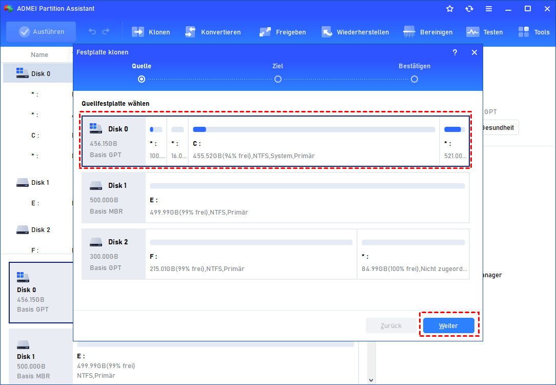Click the scrollbar down arrow at bottom
The image size is (556, 385).
point(371,380)
